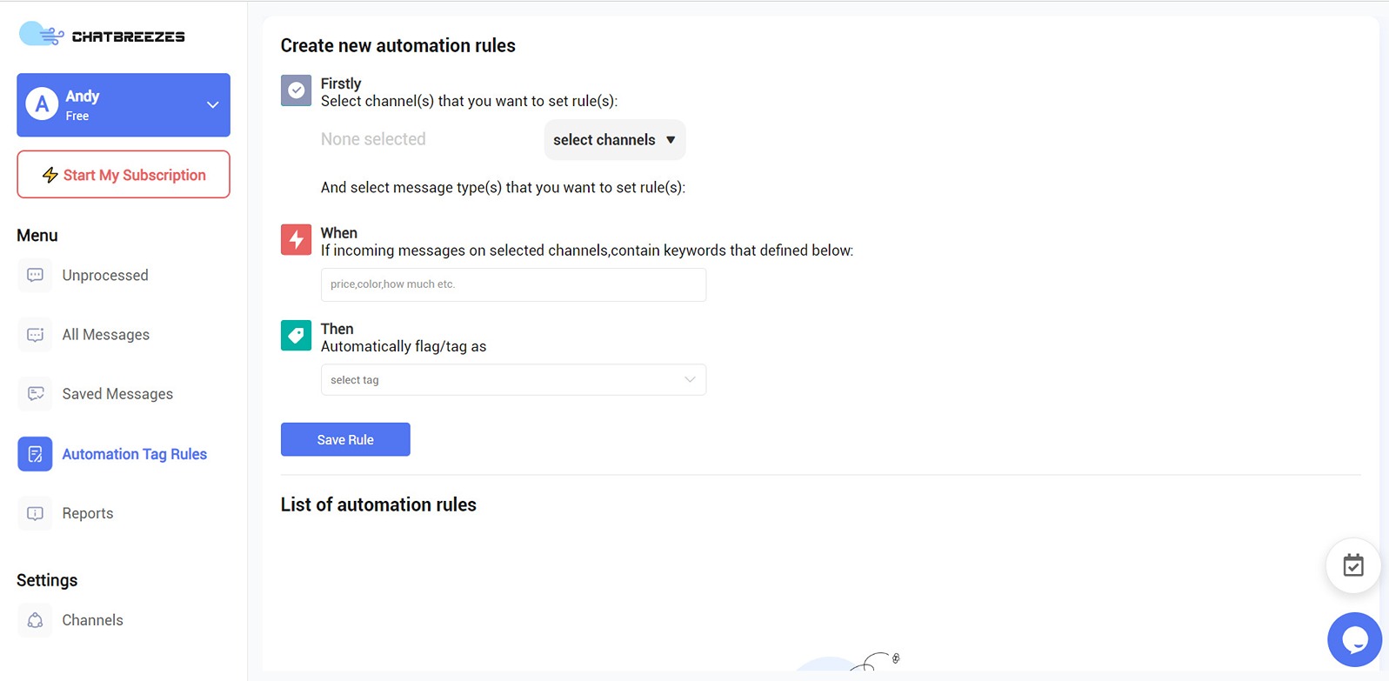
Task: Click the All Messages icon
Action: pyautogui.click(x=35, y=335)
